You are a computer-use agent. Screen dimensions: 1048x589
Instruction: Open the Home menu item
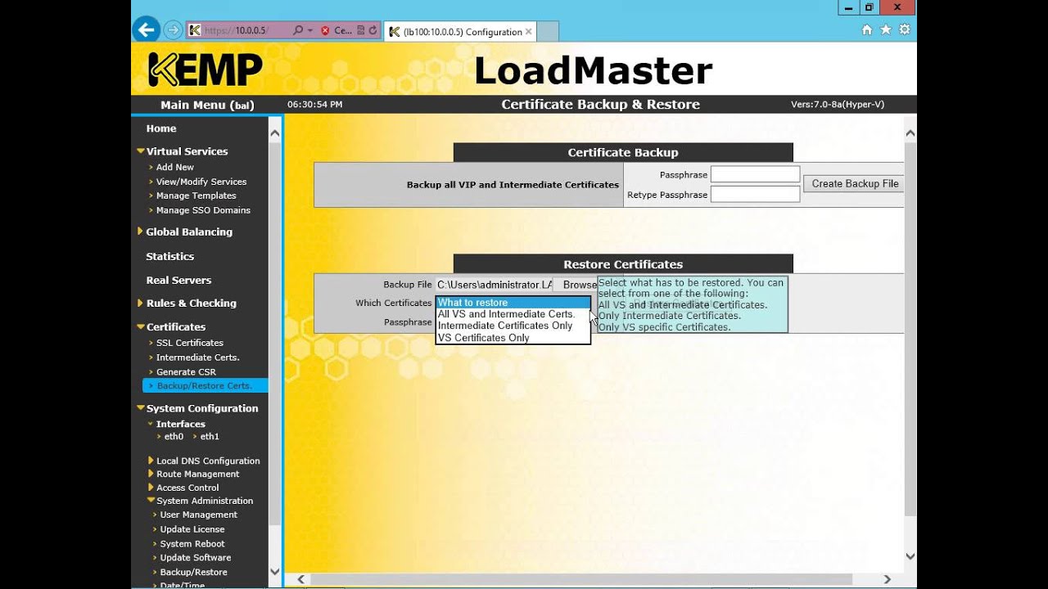pos(161,128)
